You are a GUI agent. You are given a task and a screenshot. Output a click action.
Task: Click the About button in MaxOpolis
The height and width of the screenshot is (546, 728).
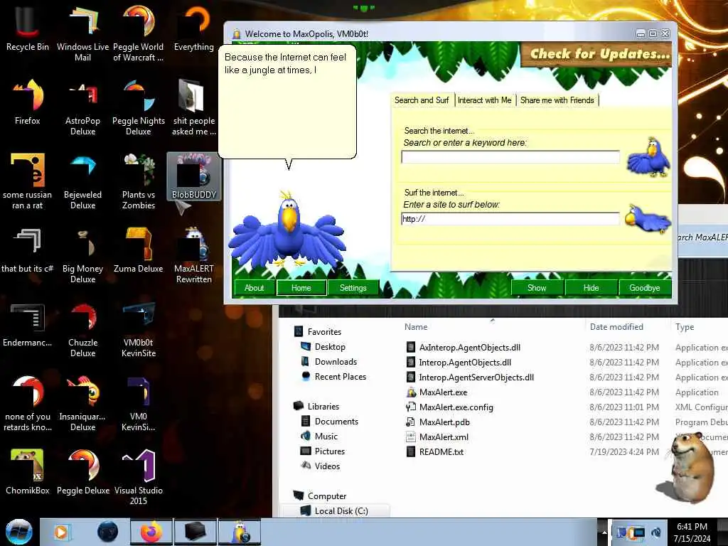[254, 288]
